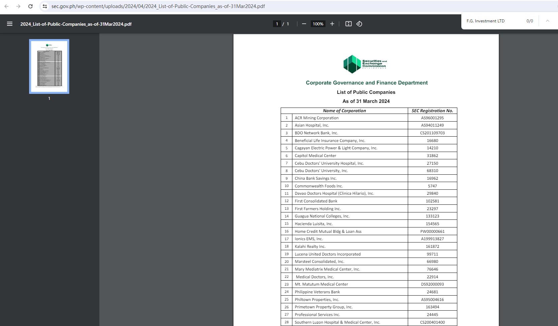Click the fit to page icon

click(x=348, y=24)
